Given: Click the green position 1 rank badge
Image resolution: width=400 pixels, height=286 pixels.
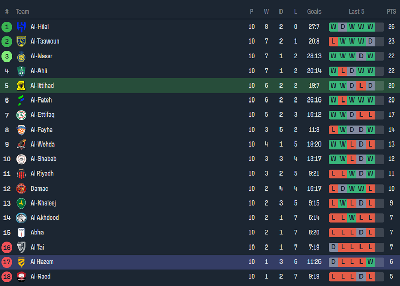Looking at the screenshot, I should point(7,27).
